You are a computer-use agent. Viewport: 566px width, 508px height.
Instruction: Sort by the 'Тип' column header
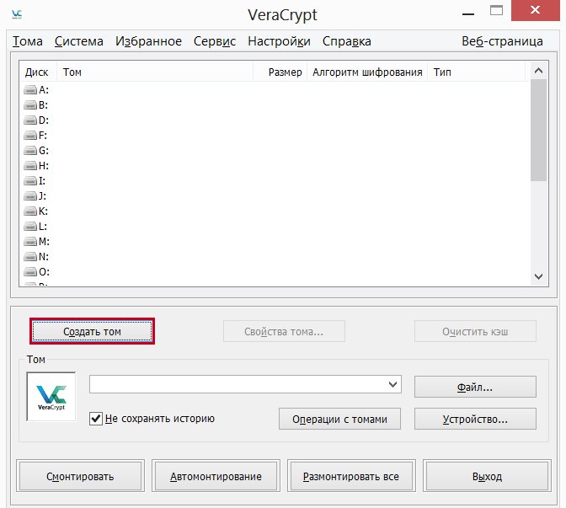pyautogui.click(x=477, y=72)
